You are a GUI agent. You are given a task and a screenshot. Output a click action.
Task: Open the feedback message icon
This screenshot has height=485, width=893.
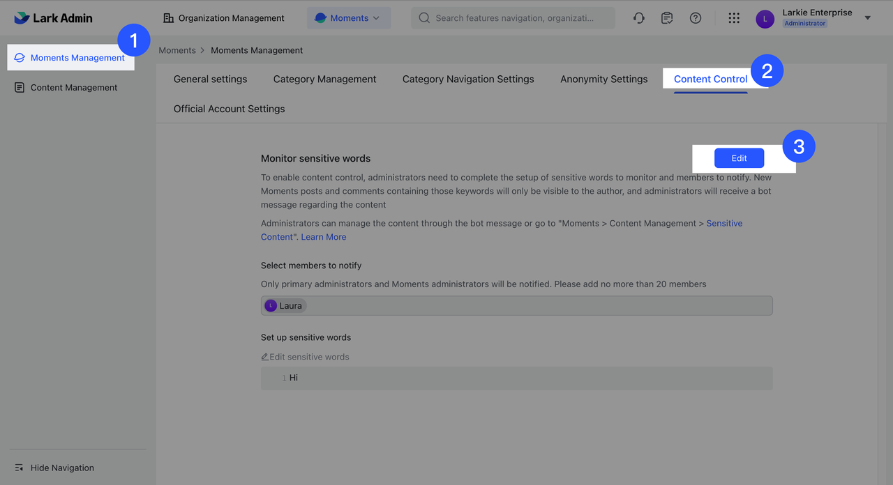click(x=666, y=17)
